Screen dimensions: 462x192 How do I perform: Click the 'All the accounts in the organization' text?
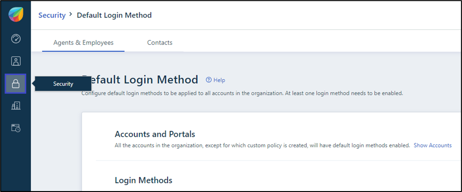262,145
